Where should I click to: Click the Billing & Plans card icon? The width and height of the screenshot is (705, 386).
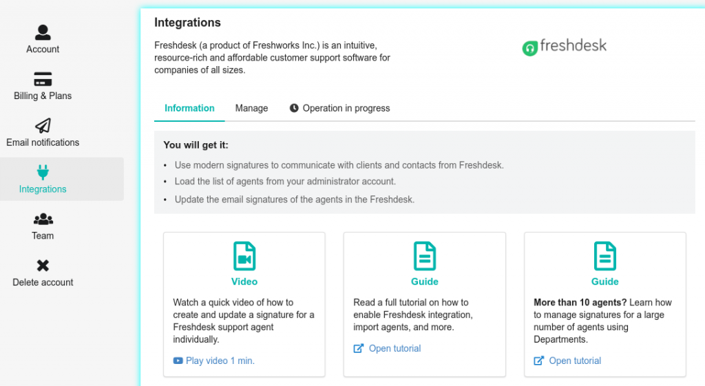pyautogui.click(x=43, y=79)
